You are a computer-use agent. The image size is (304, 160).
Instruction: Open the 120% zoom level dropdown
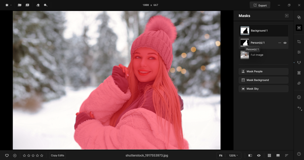coord(233,155)
